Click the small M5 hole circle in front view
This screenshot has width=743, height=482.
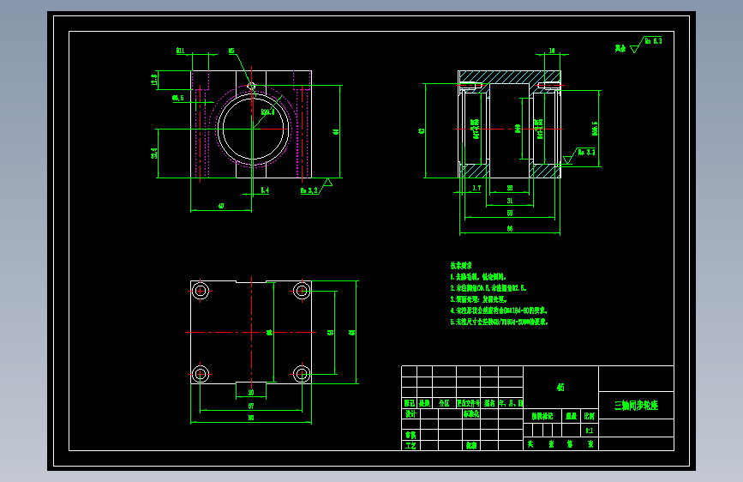click(252, 87)
